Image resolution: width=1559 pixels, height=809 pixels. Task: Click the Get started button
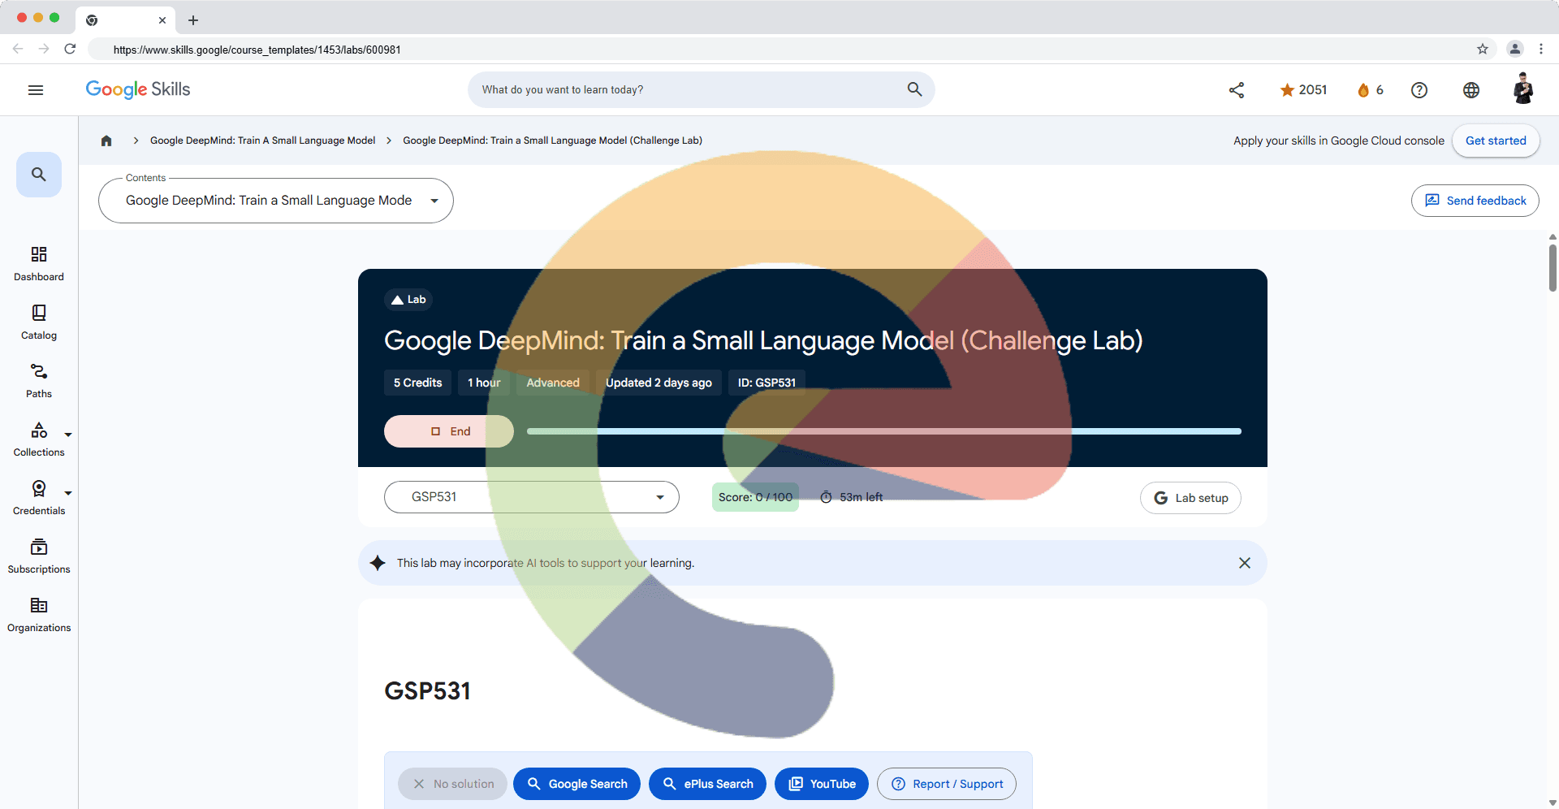point(1496,141)
